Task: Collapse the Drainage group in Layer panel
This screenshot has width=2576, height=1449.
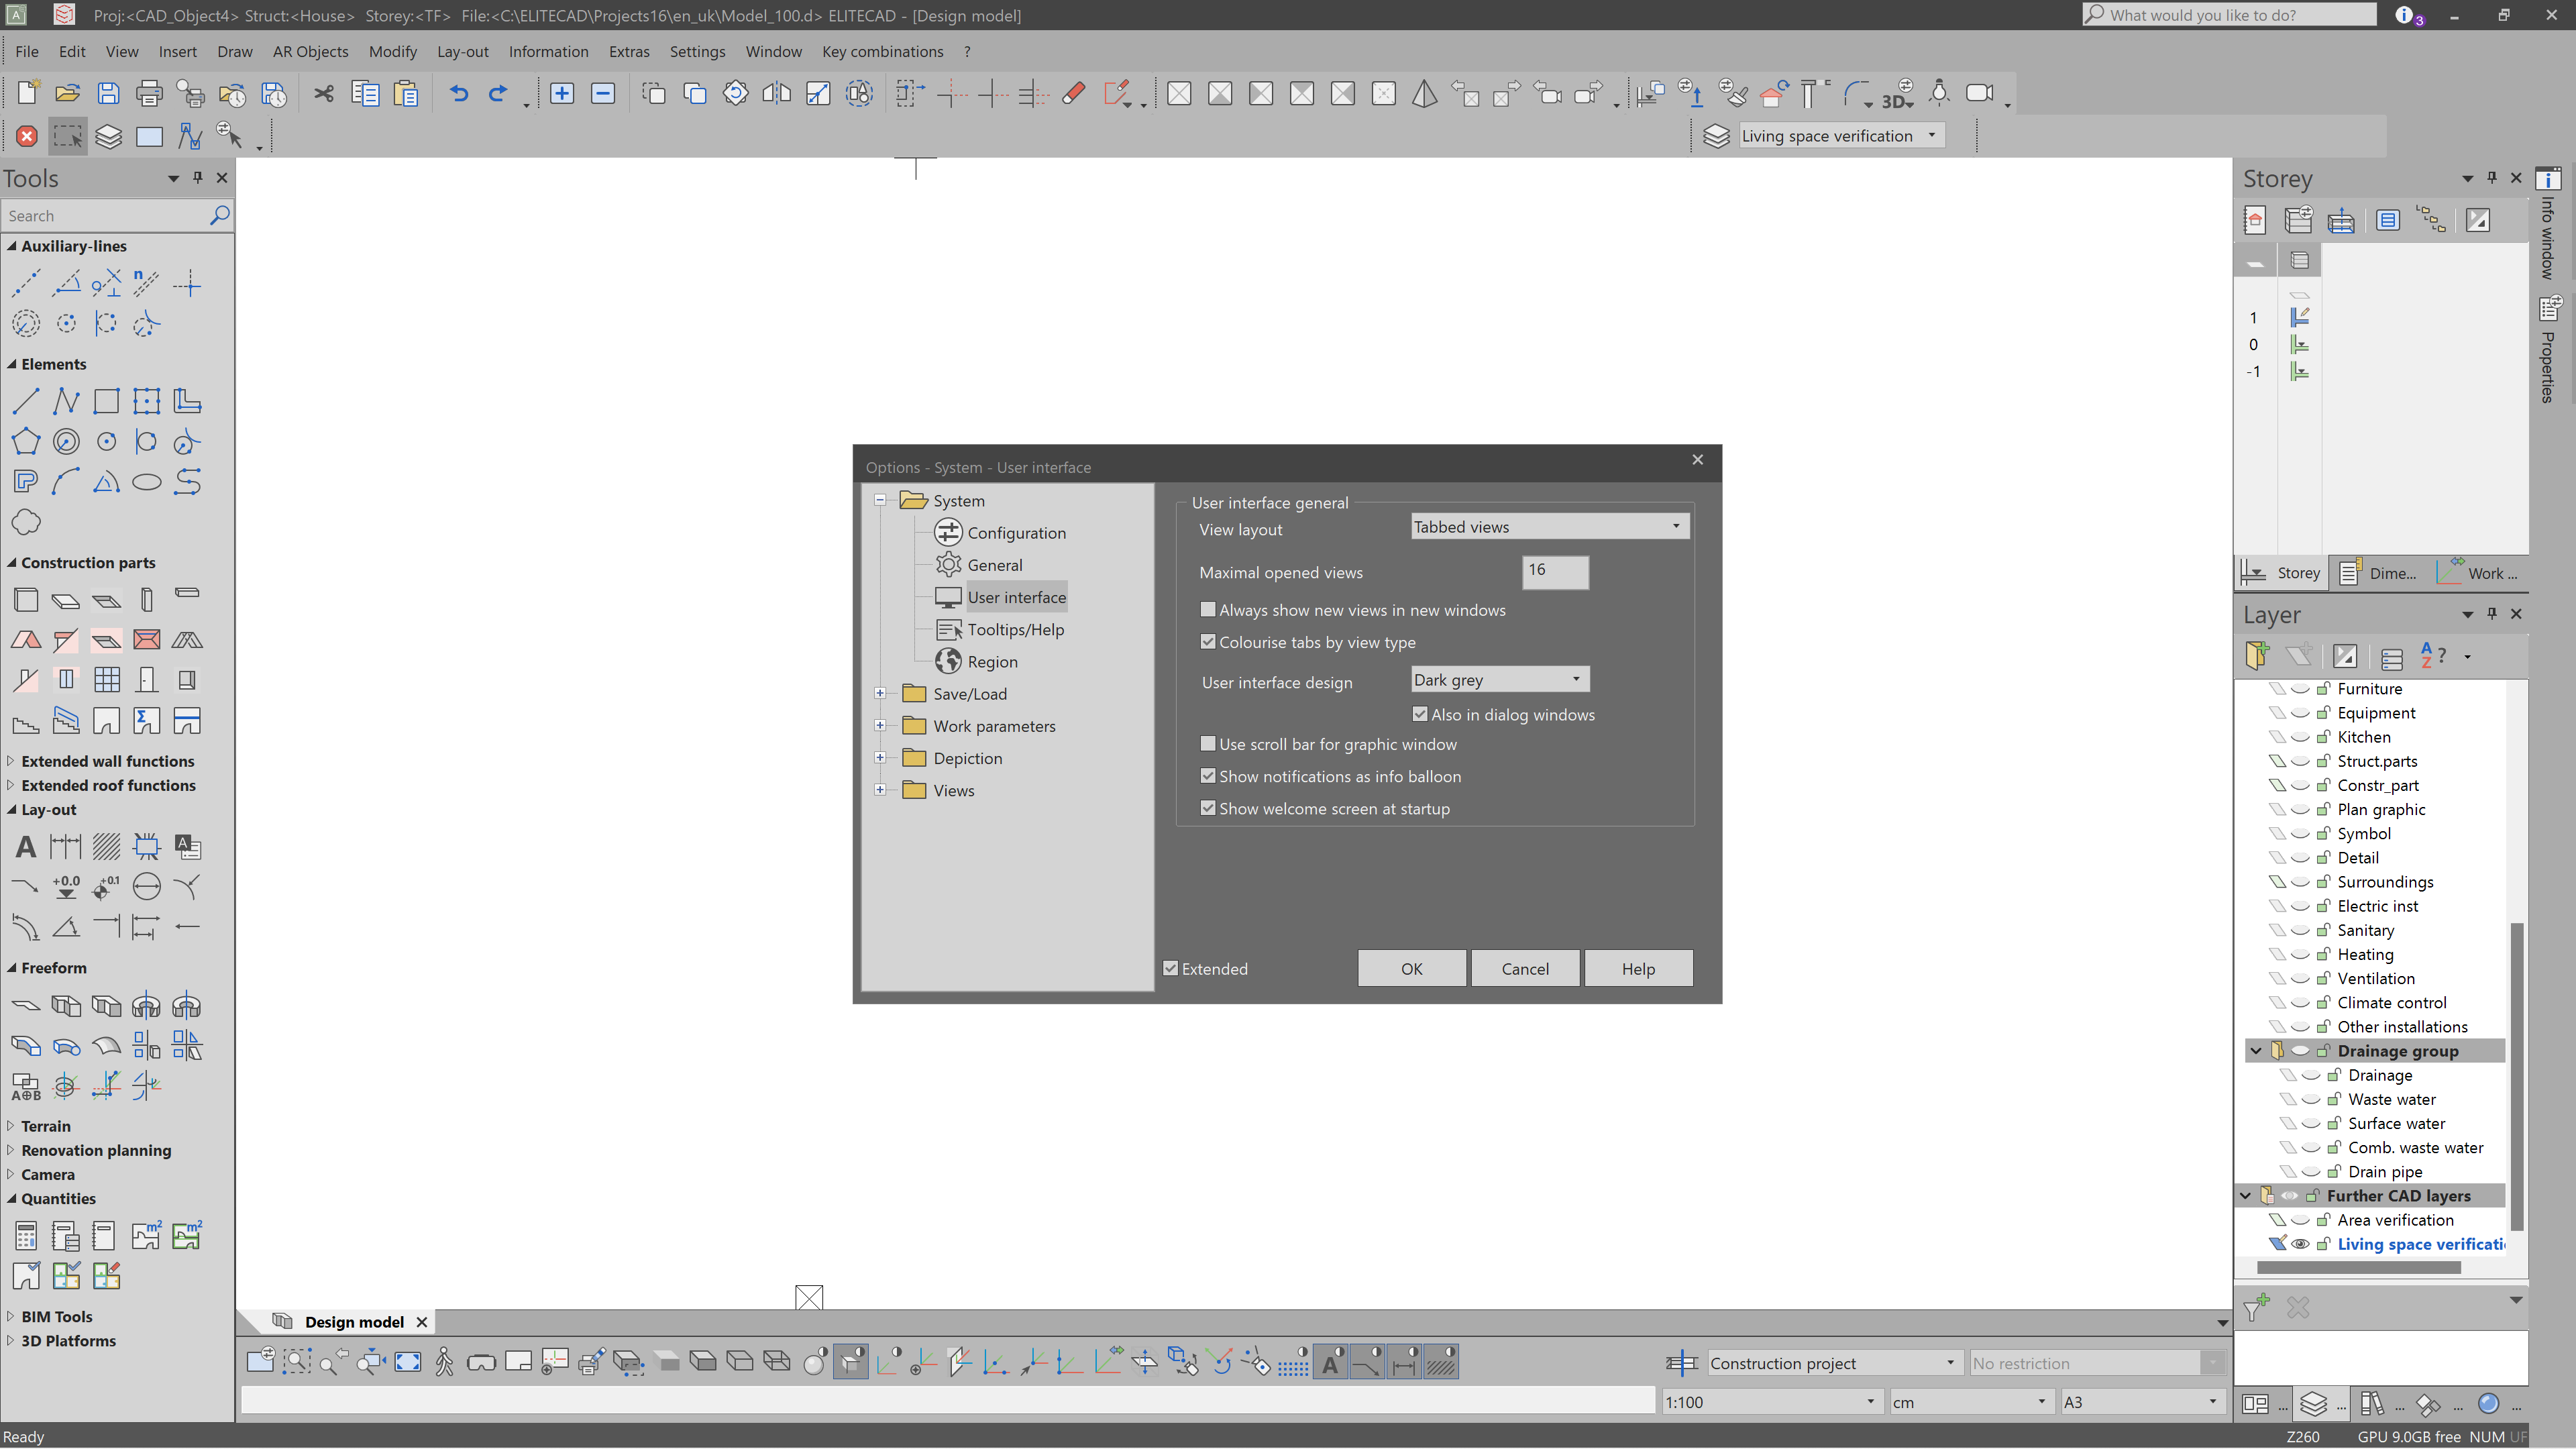Action: coord(2256,1050)
